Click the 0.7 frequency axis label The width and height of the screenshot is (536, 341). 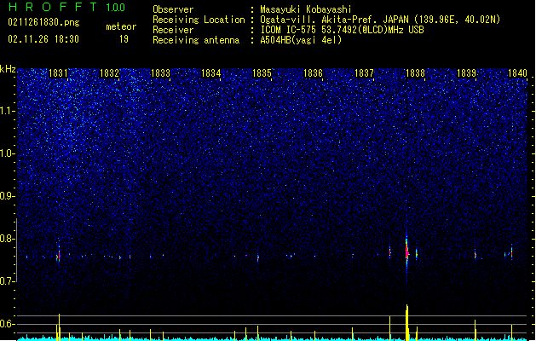(8, 281)
